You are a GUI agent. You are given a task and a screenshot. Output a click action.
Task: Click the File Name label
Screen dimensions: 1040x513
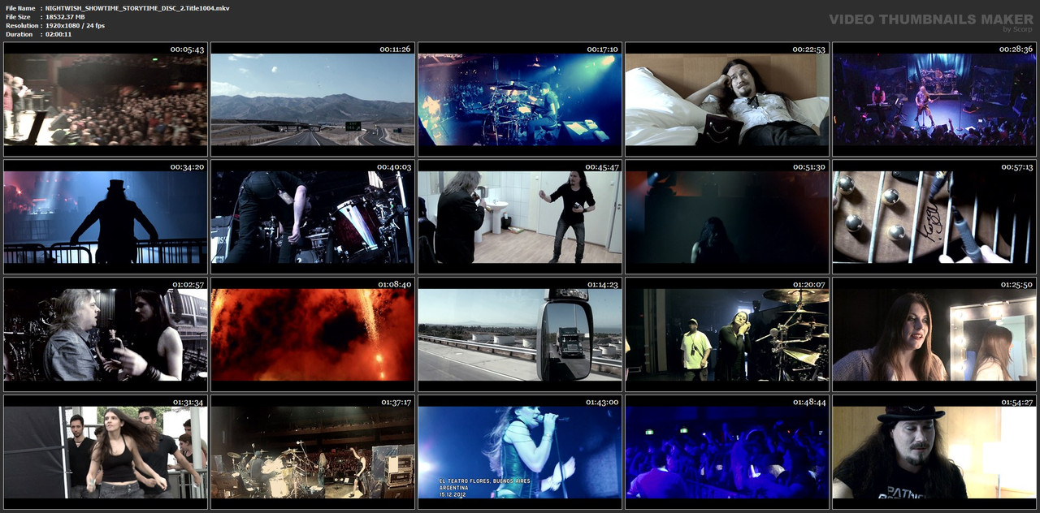click(x=20, y=8)
